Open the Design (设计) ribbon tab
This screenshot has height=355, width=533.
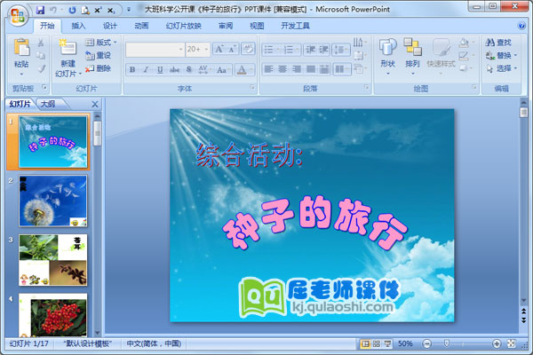tap(110, 26)
